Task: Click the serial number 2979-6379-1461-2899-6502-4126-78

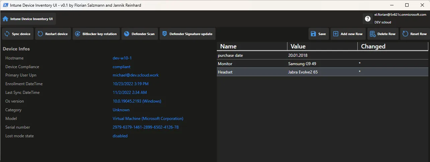Action: pos(146,127)
